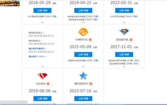Click the game ad banner thumbnail

coord(10,3)
